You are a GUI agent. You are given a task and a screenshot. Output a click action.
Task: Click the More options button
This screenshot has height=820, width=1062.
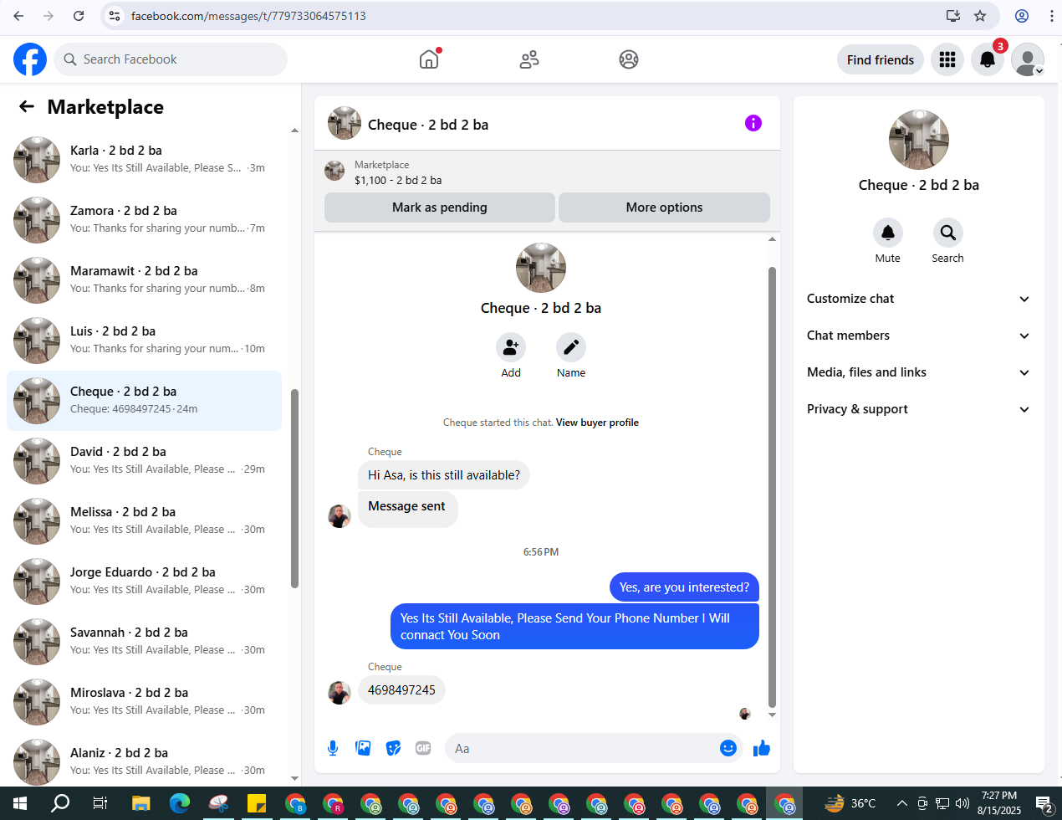click(664, 208)
